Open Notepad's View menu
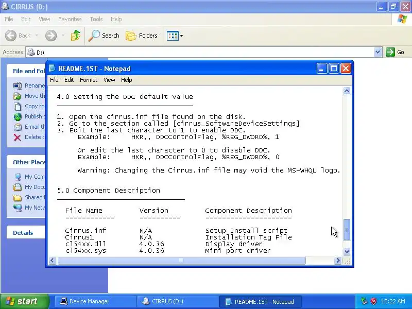The width and height of the screenshot is (412, 309). [109, 80]
